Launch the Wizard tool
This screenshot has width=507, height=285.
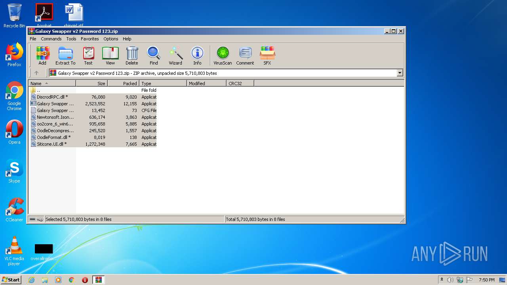point(175,55)
